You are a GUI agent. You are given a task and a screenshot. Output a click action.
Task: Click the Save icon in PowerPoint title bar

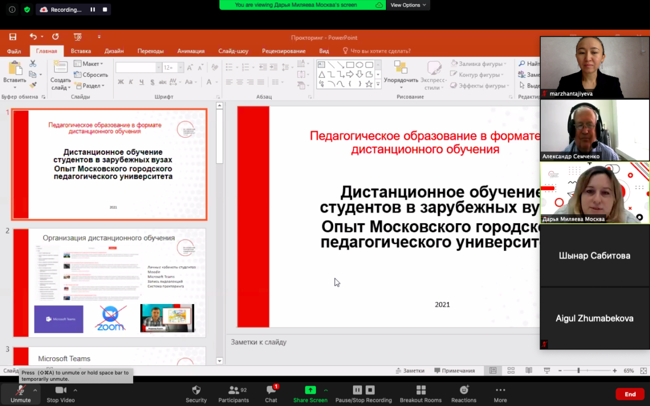point(13,37)
